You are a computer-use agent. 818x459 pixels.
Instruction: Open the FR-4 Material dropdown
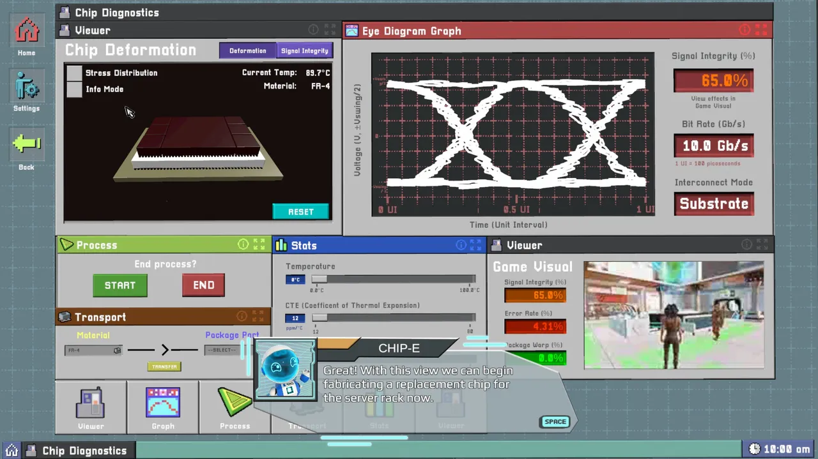click(93, 350)
